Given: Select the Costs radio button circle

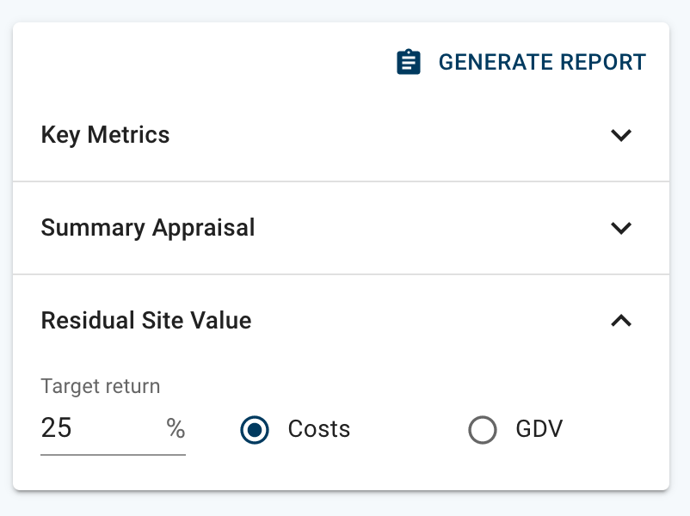Looking at the screenshot, I should pyautogui.click(x=255, y=429).
